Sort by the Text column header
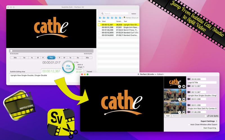This screenshot has height=140, width=225. click(x=131, y=21)
